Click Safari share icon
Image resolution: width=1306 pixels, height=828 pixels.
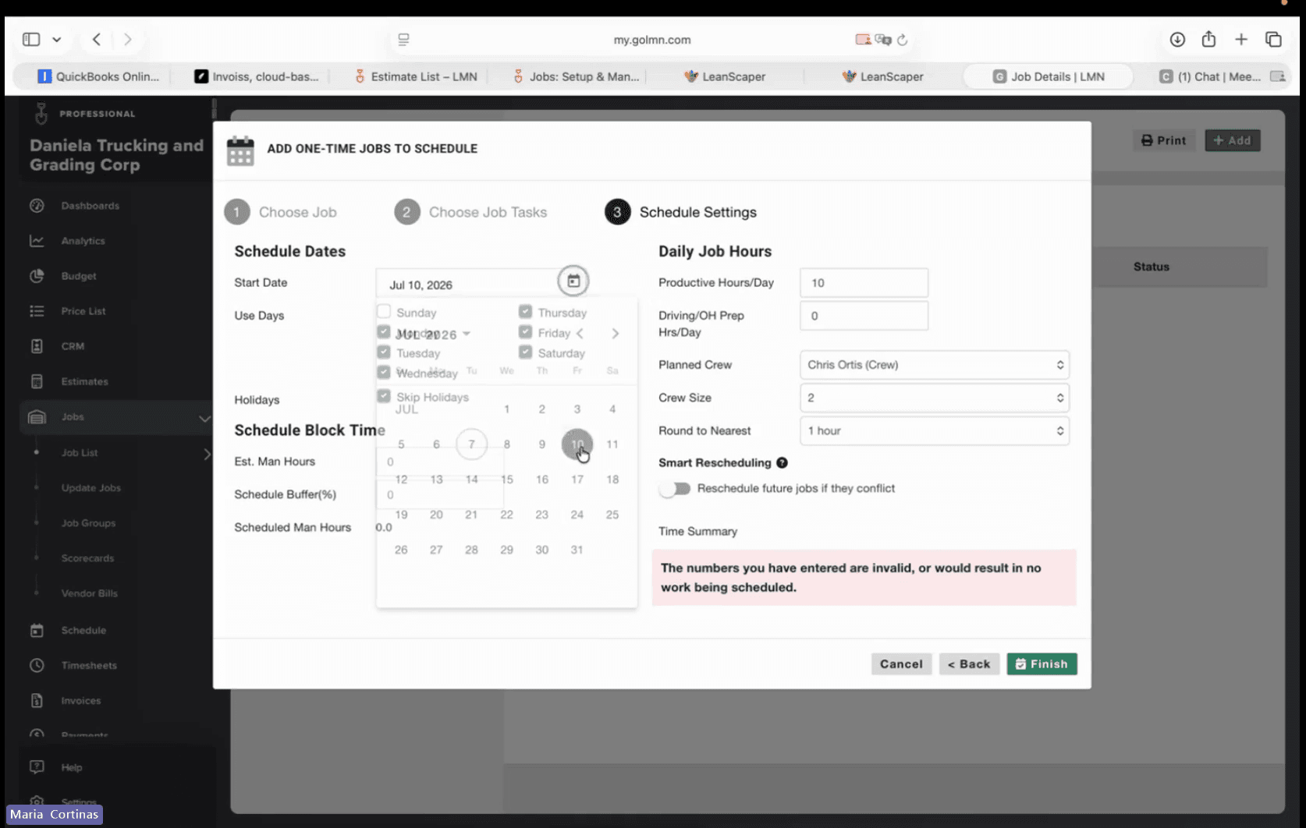[1208, 39]
